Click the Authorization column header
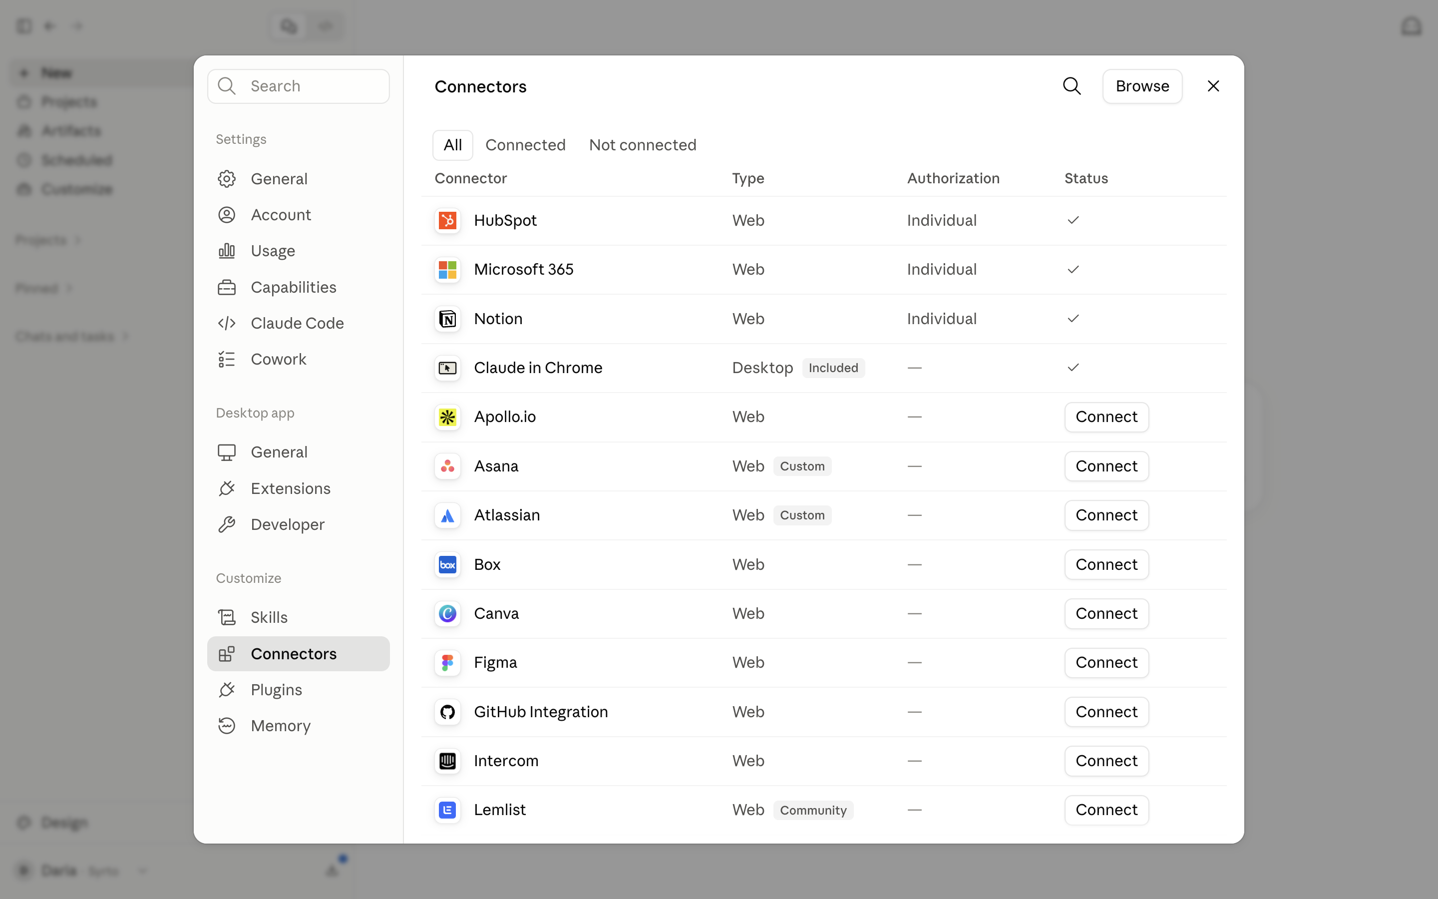1438x899 pixels. [x=953, y=178]
